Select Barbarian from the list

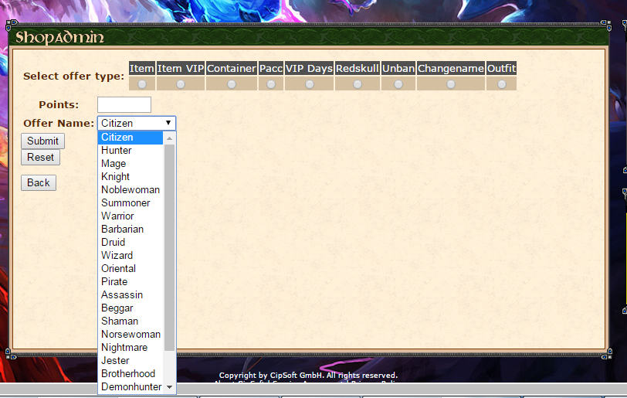(130, 230)
